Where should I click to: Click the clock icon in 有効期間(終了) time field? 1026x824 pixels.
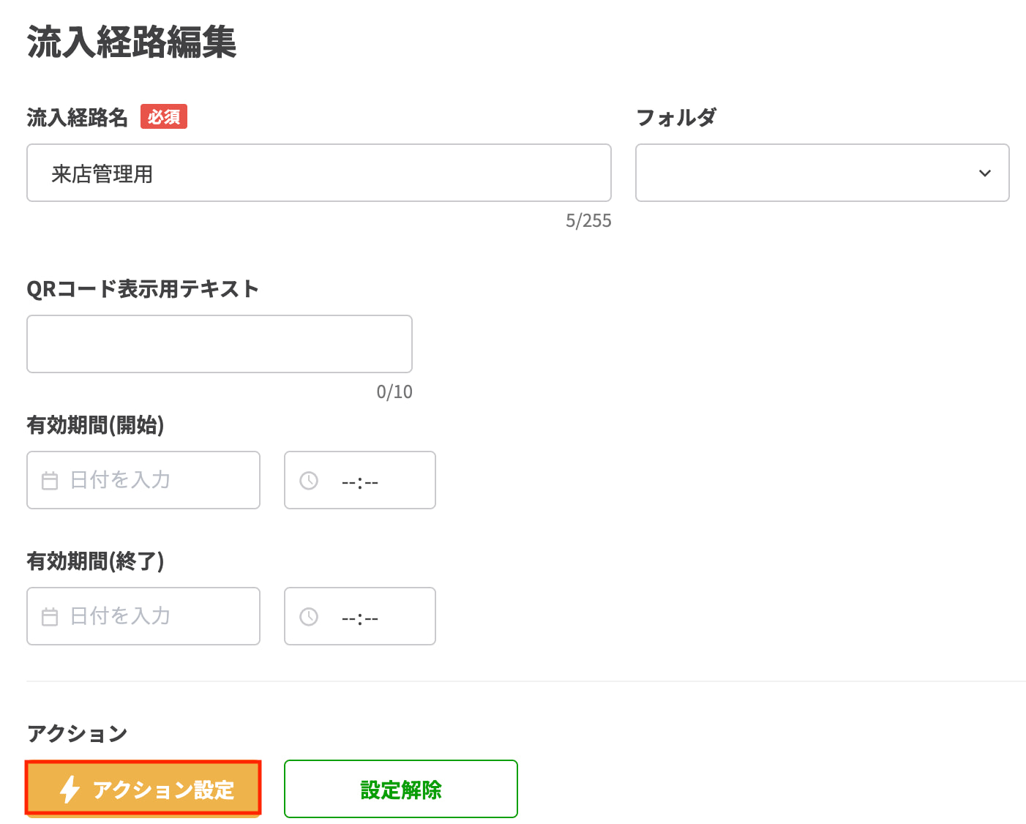[x=308, y=616]
